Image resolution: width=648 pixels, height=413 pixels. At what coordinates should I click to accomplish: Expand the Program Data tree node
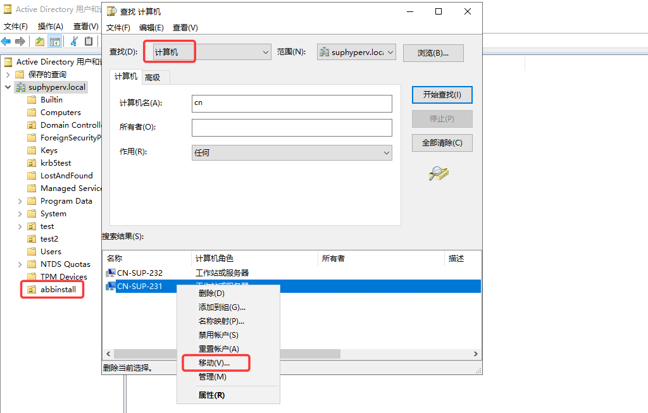tap(20, 201)
